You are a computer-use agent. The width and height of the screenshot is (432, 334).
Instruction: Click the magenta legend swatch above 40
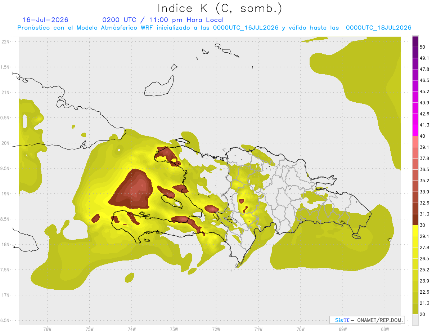(x=415, y=130)
